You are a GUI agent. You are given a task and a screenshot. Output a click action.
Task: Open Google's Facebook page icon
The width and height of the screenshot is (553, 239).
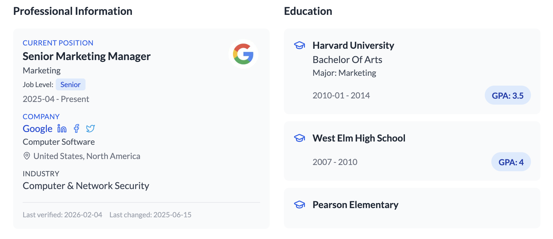click(77, 128)
